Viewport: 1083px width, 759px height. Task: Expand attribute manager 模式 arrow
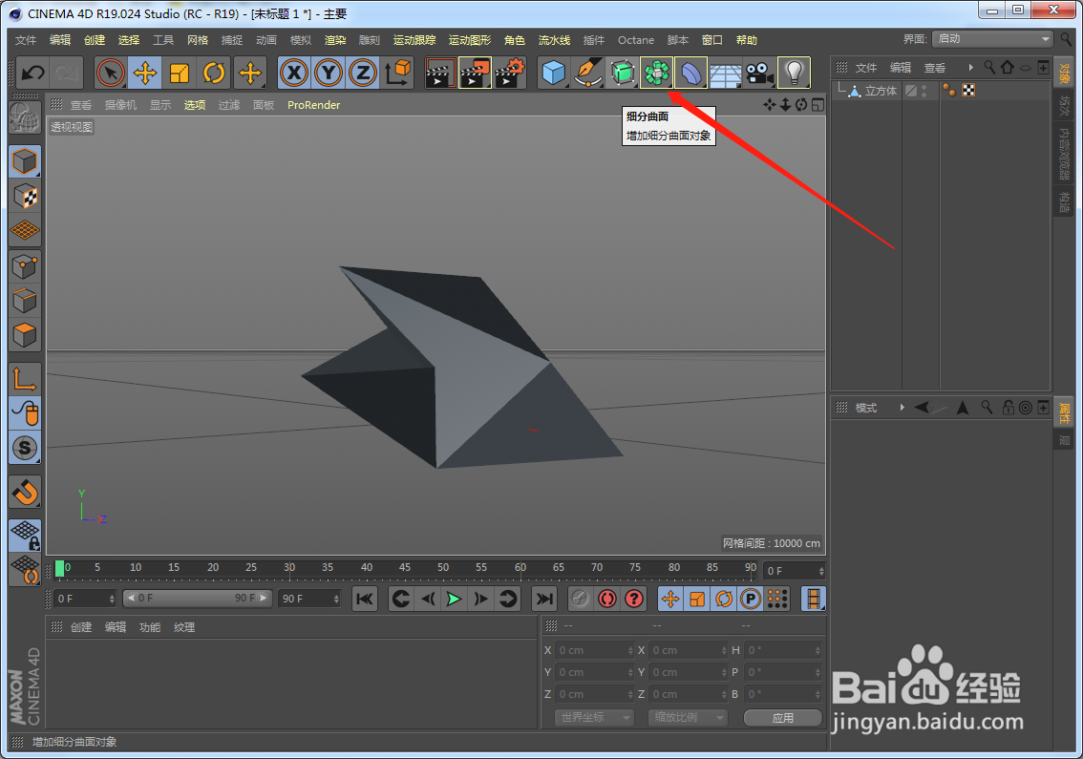902,408
